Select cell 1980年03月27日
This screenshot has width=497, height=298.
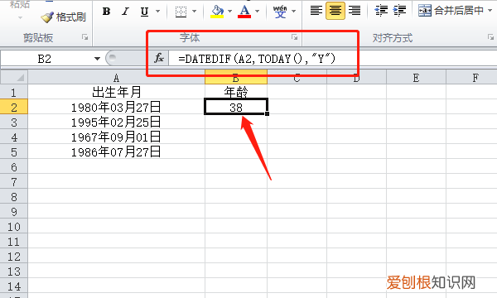116,107
